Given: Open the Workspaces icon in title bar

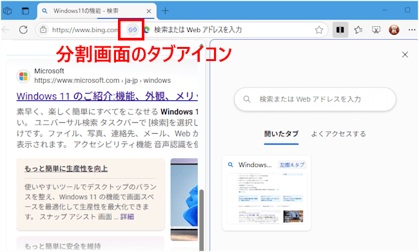Looking at the screenshot, I should (x=8, y=11).
